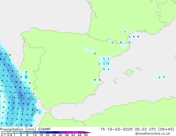This screenshot has height=136, width=176.
Task: Click the '35' legend scale label
Action: coord(67,135)
